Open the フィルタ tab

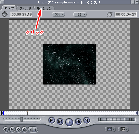(x=25, y=8)
